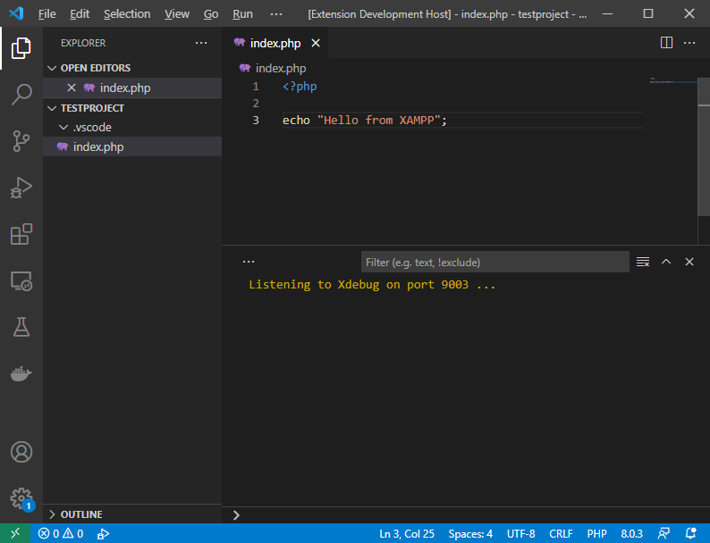The width and height of the screenshot is (710, 543).
Task: Change encoding via UTF-8
Action: coord(520,533)
